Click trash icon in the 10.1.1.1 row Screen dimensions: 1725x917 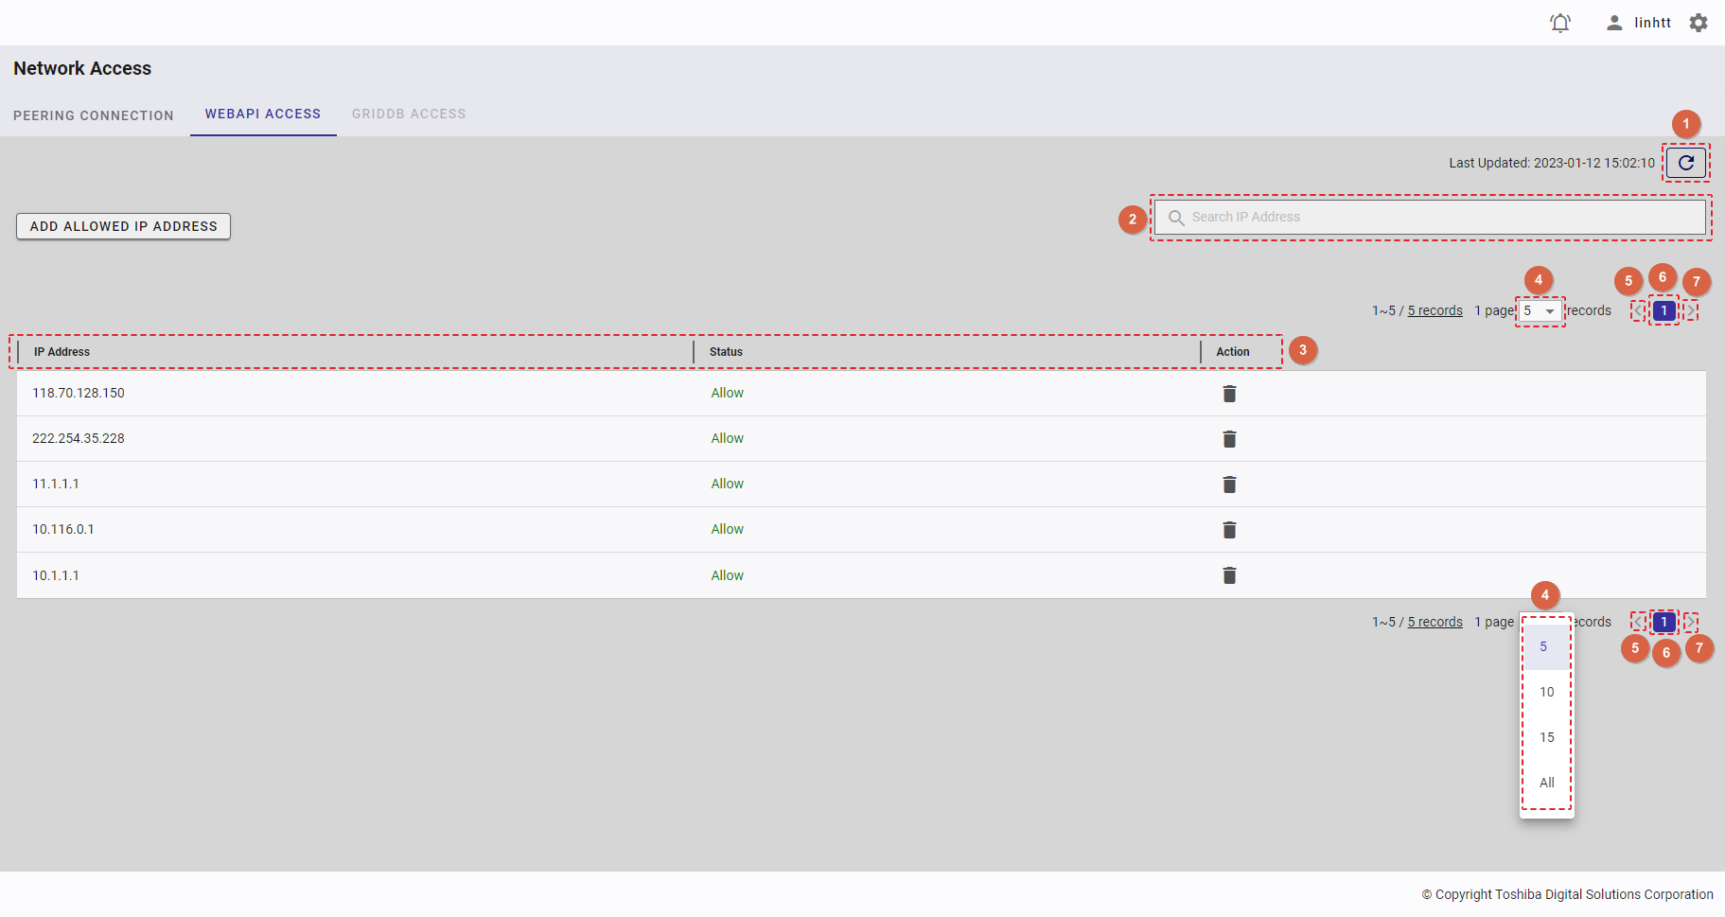click(1229, 575)
